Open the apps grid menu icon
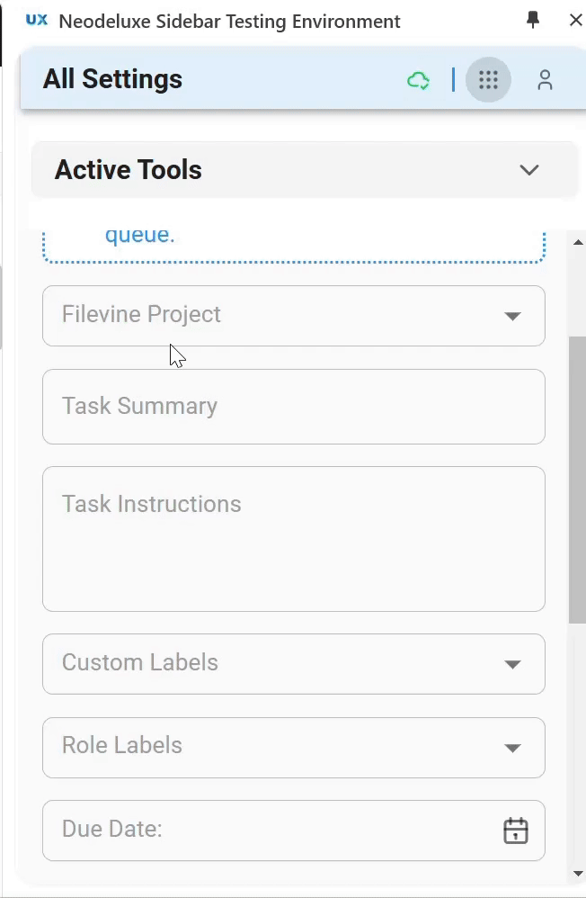This screenshot has width=586, height=898. pyautogui.click(x=488, y=79)
